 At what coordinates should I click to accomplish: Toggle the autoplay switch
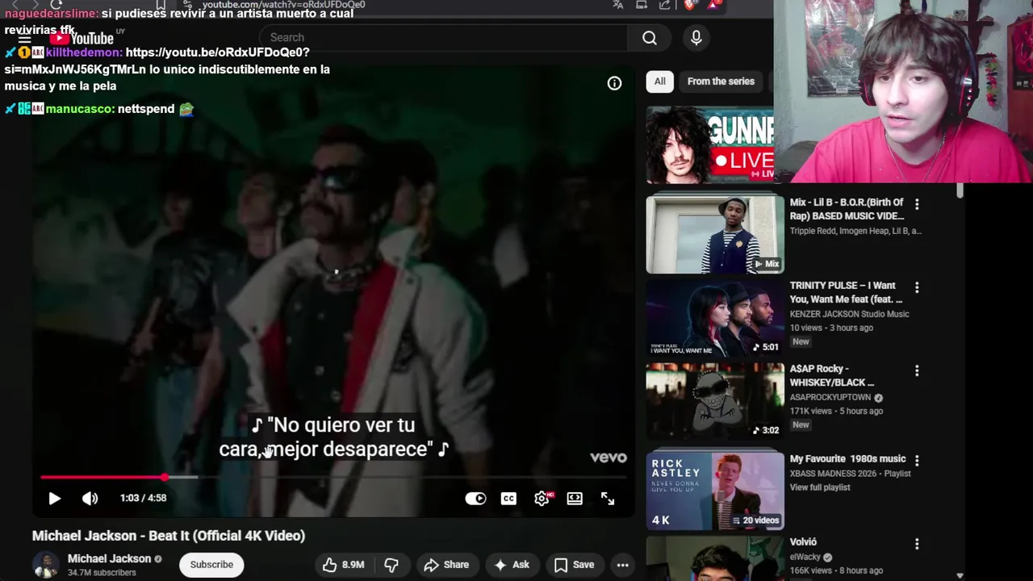[x=475, y=499]
